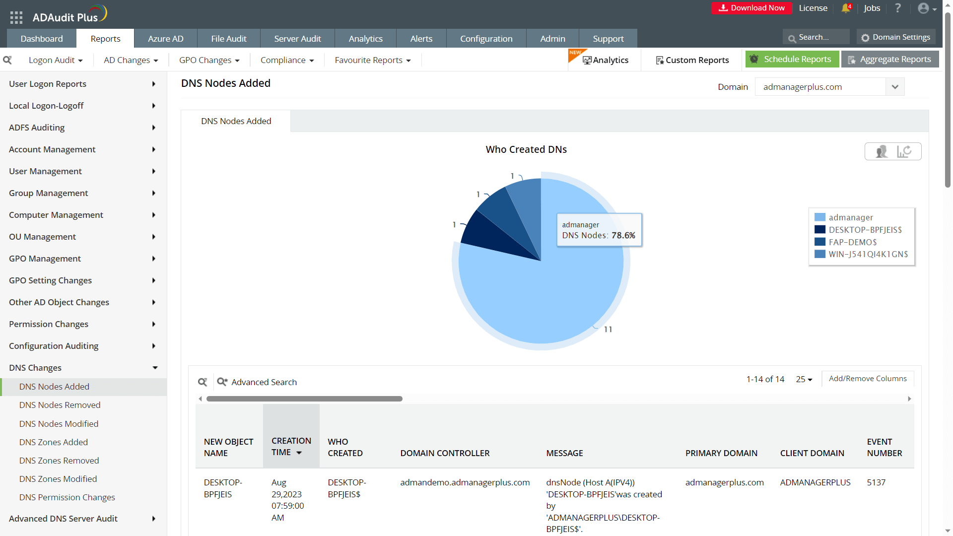Screen dimensions: 953x536
Task: Toggle the admanager legend entry
Action: coord(851,217)
